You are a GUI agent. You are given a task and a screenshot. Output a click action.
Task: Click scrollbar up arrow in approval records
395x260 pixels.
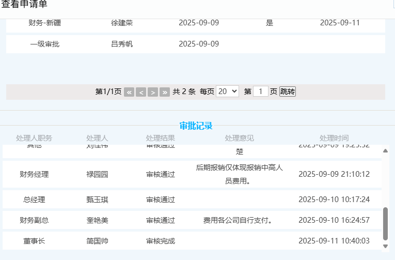point(385,151)
